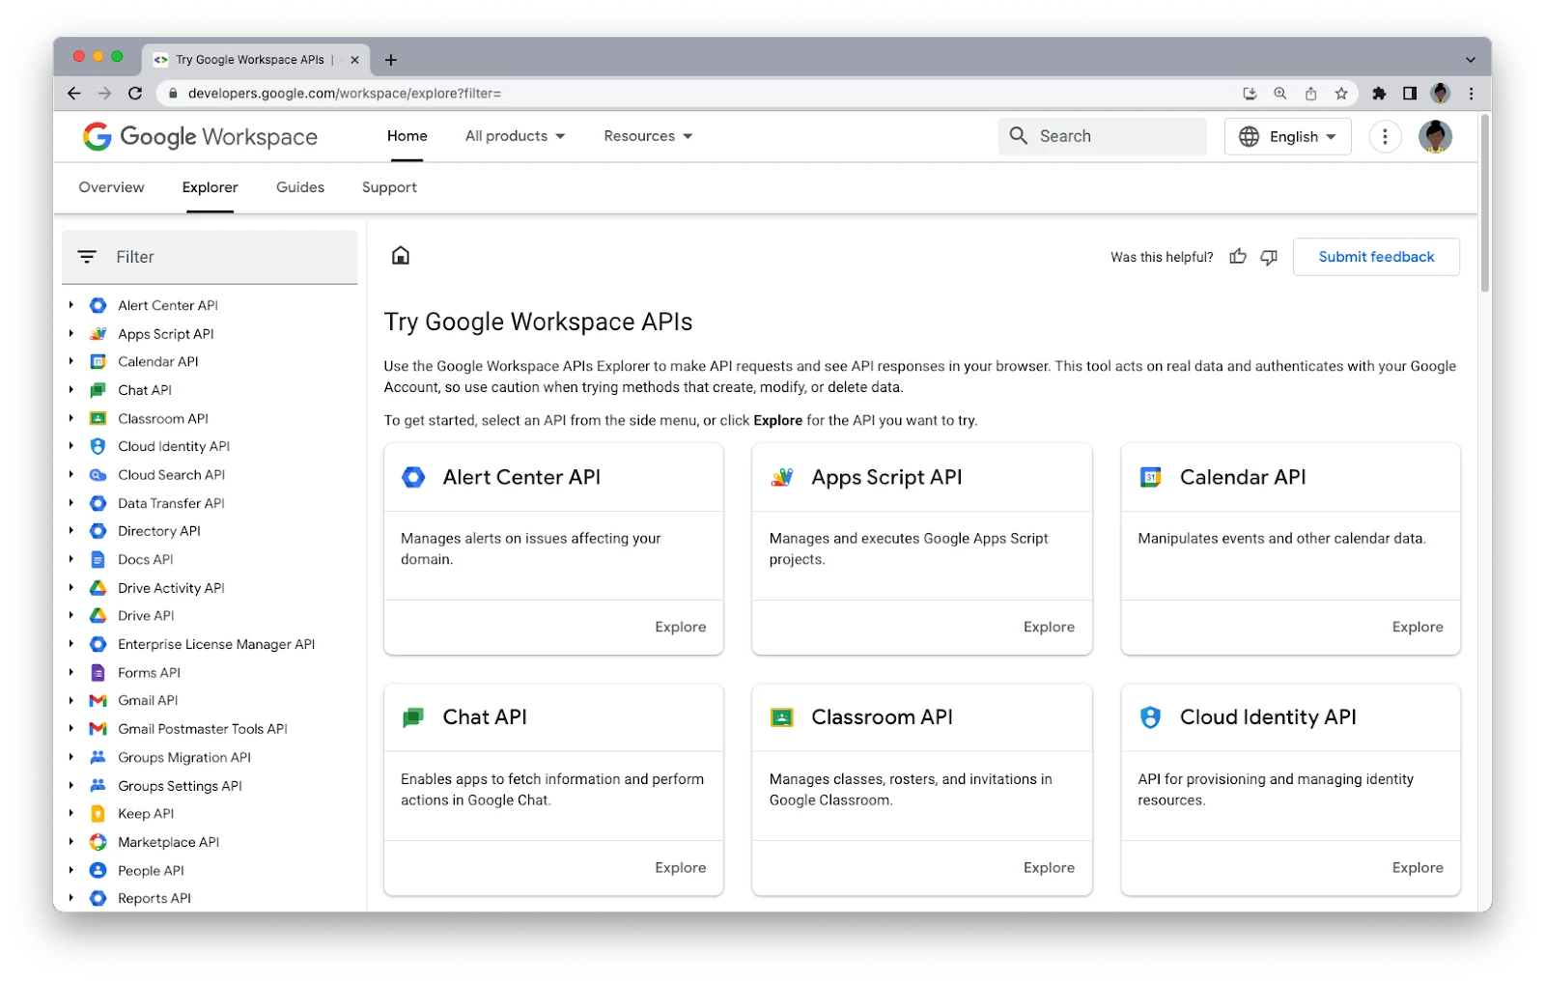Click Explore on Chat API card

(681, 868)
